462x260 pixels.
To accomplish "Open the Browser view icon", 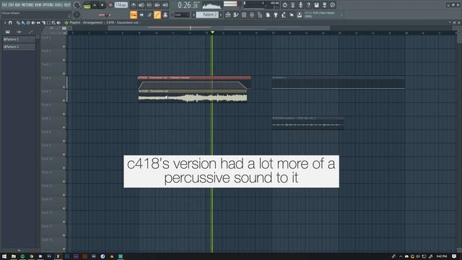I will pos(260,14).
